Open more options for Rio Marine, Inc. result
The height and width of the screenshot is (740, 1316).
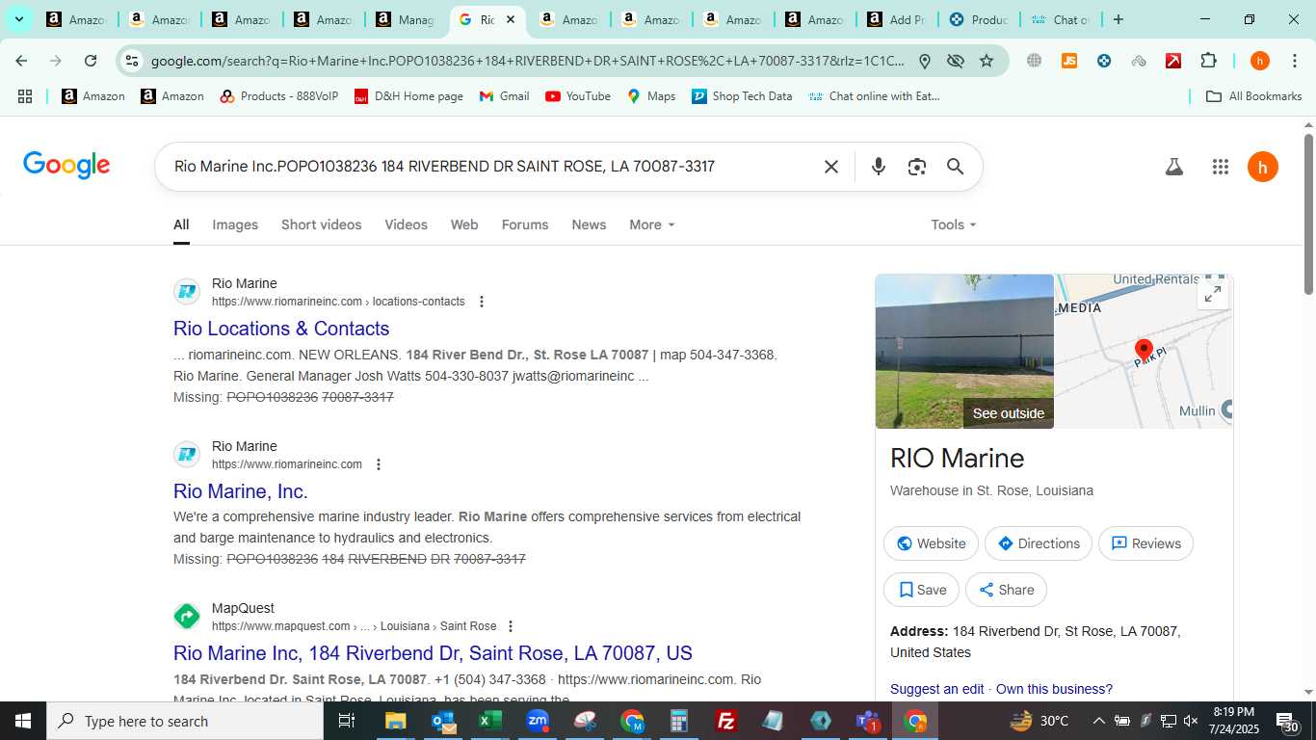(x=379, y=464)
